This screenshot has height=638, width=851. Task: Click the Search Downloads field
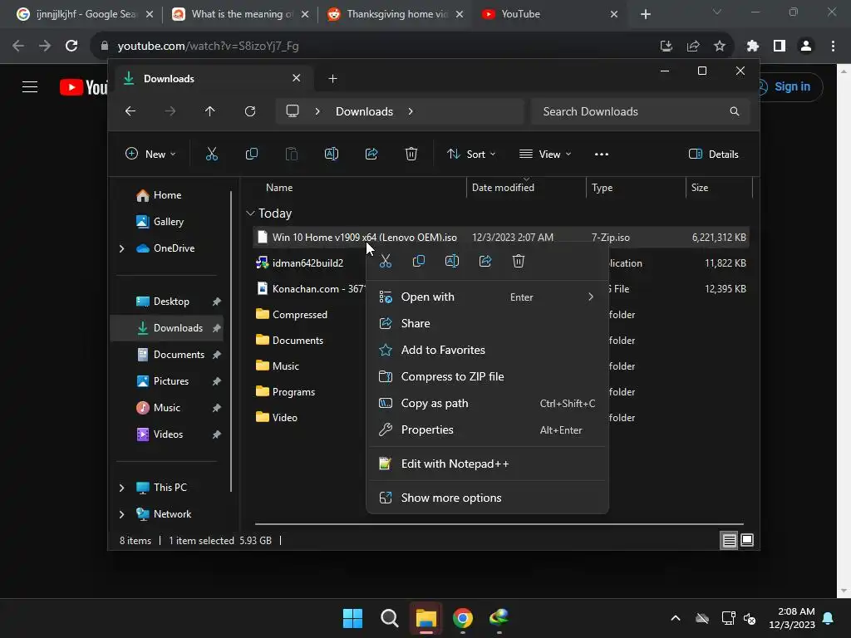pyautogui.click(x=641, y=111)
